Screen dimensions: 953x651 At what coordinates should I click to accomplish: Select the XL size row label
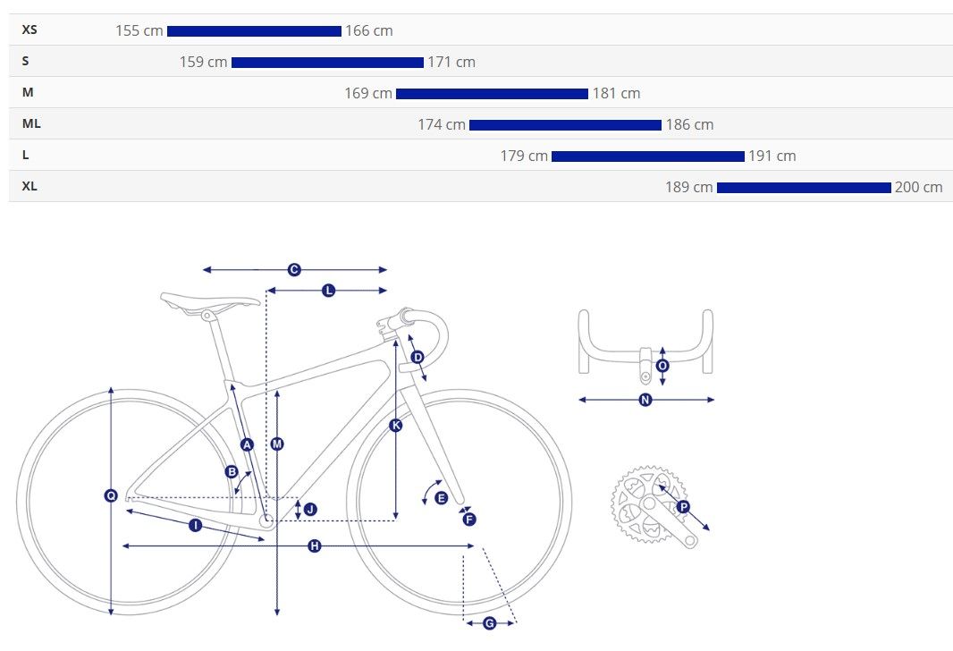tap(30, 186)
